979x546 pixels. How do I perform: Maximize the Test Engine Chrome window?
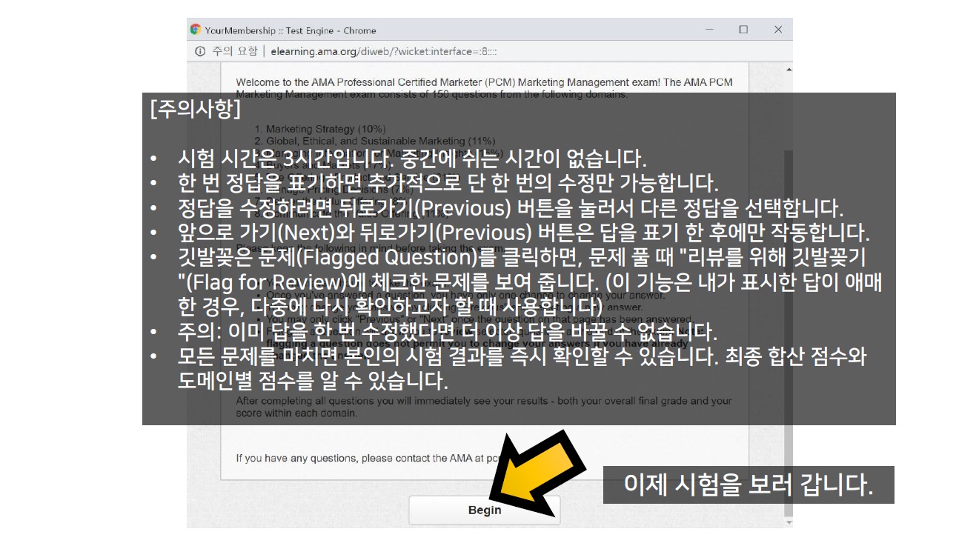pos(743,30)
